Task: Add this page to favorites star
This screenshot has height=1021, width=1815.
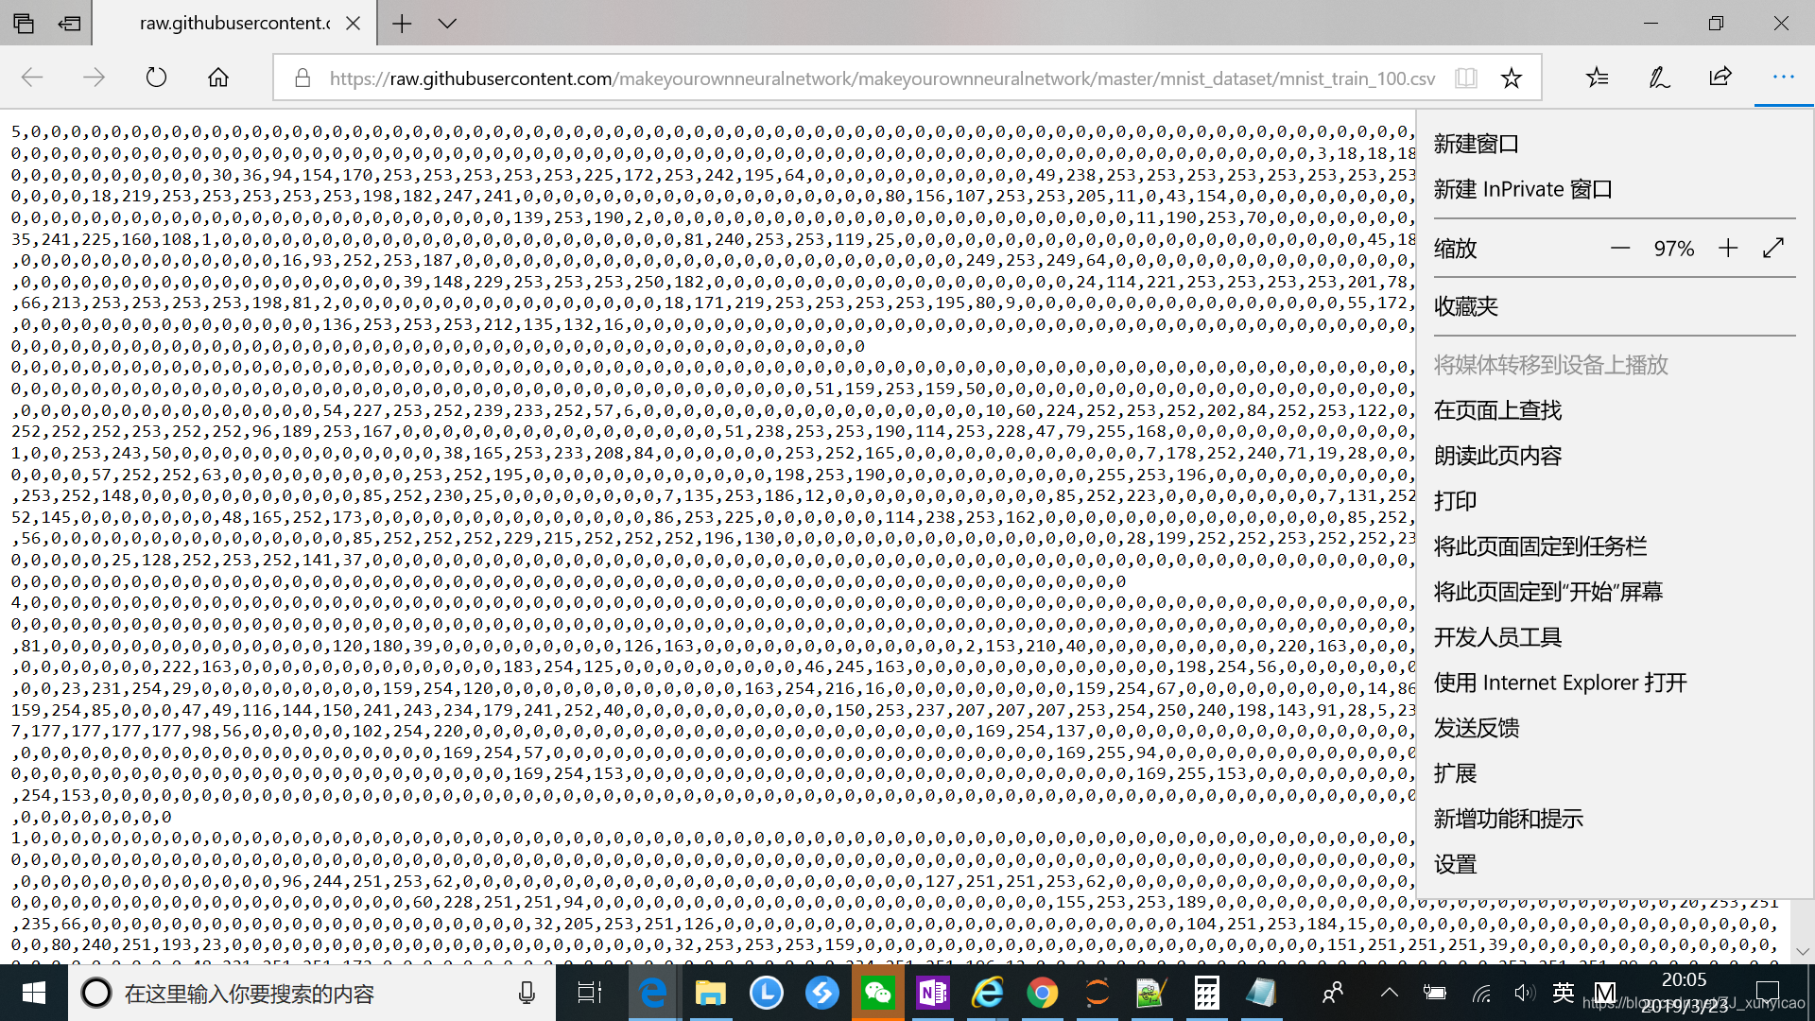Action: pos(1512,78)
